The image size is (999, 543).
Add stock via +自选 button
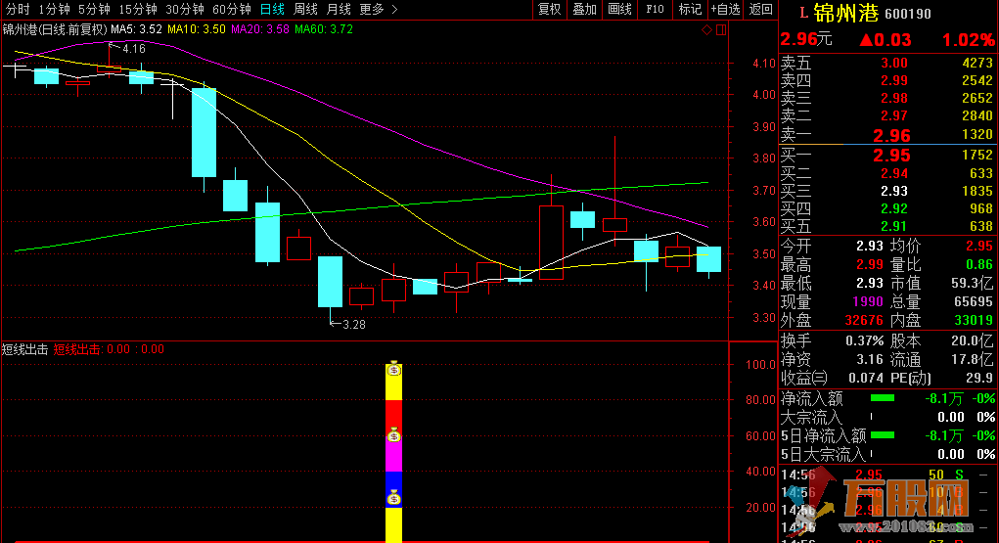pos(726,9)
